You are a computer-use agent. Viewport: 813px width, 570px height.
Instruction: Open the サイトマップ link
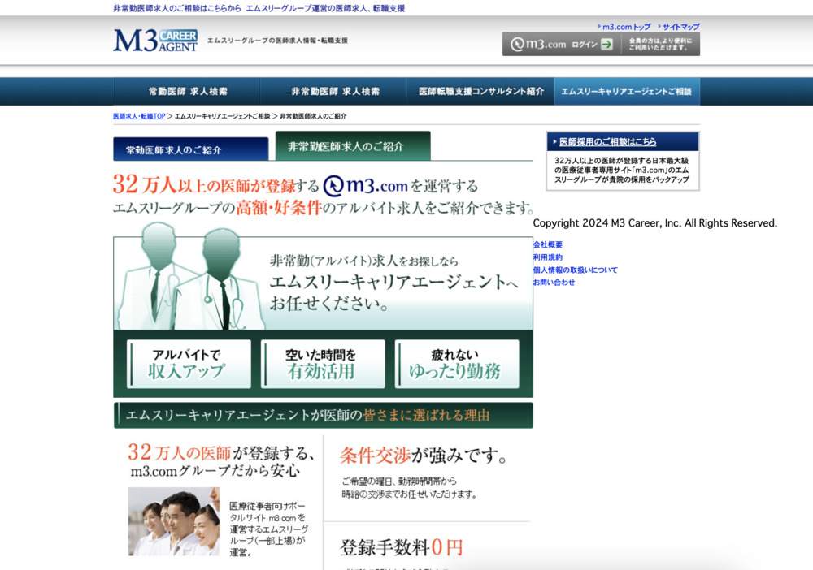point(680,27)
